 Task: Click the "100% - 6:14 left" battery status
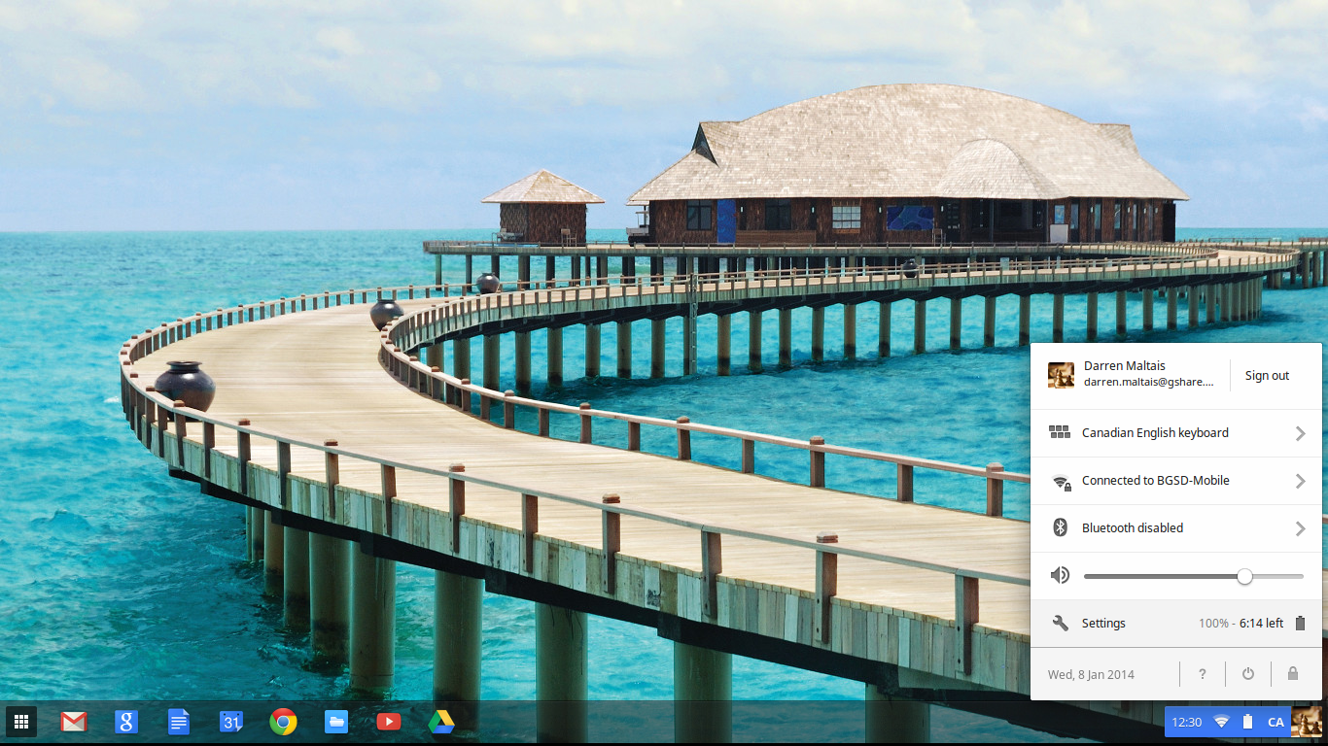1241,624
